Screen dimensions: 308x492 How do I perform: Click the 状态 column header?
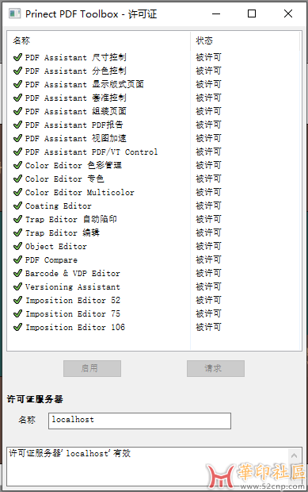tap(245, 40)
